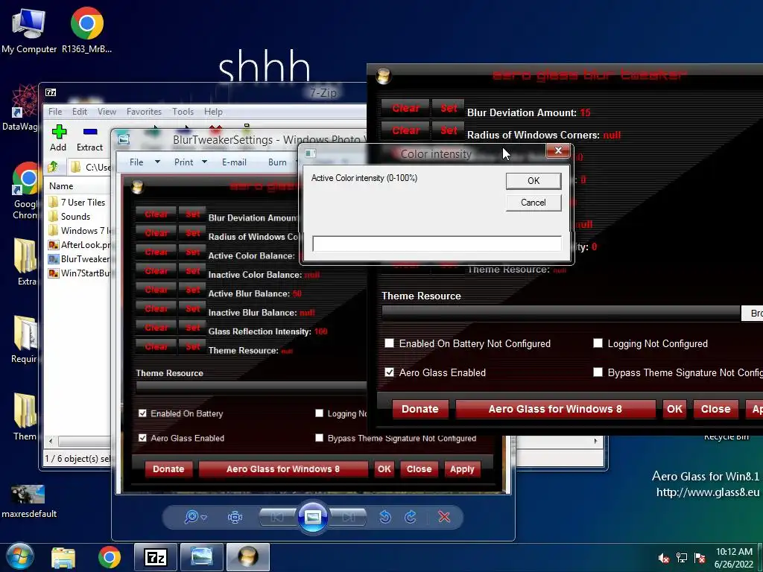Select the Them folder on desktop

click(25, 417)
